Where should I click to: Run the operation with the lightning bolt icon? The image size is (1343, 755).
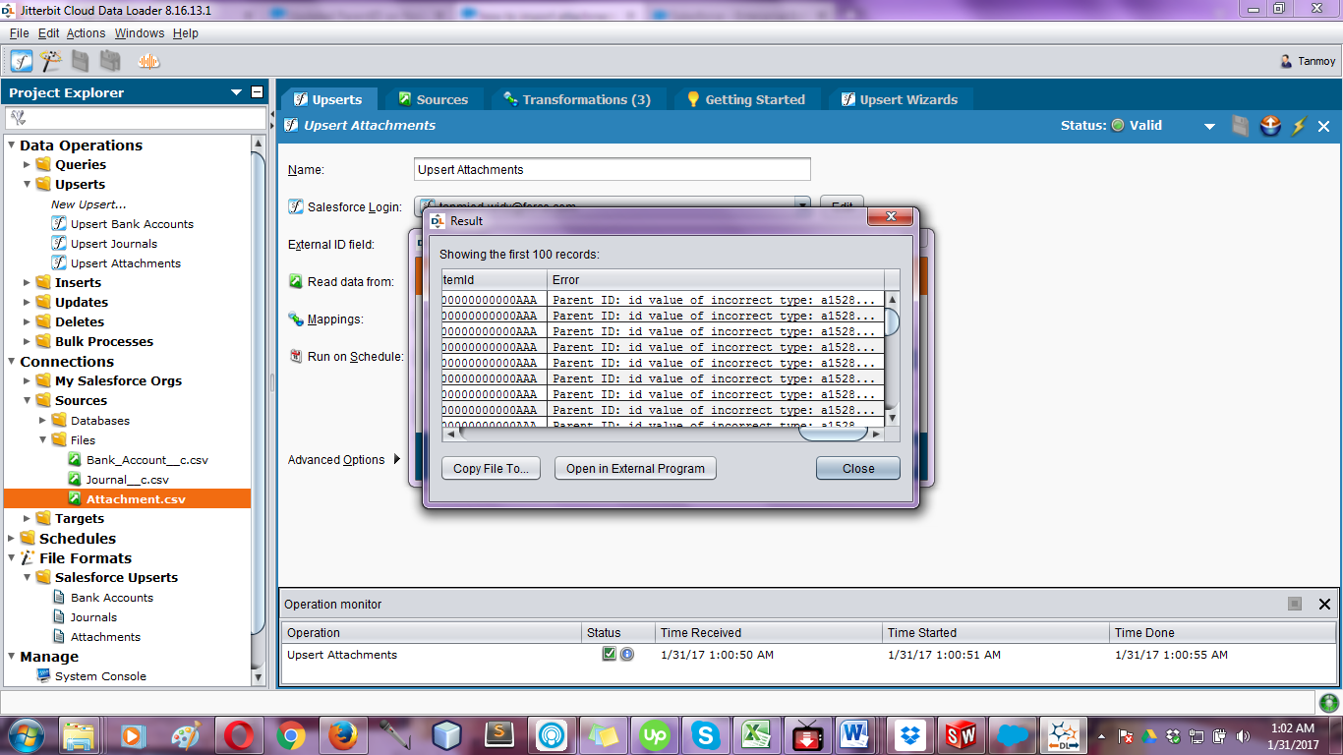1299,126
